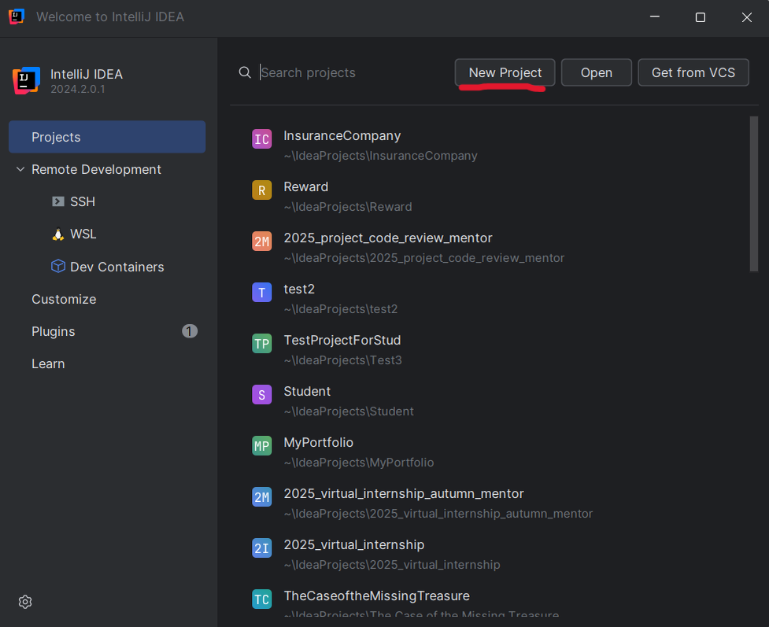Open the Dev Containers option

point(116,267)
